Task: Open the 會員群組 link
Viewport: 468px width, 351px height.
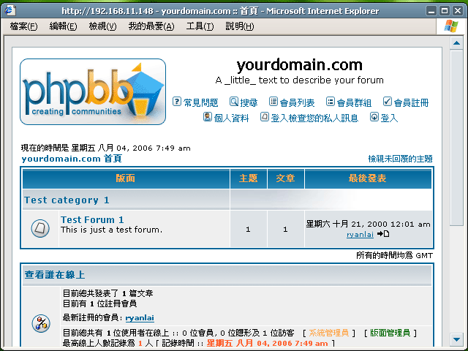Action: [x=354, y=103]
